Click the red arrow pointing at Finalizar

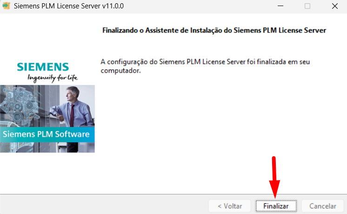coord(274,178)
